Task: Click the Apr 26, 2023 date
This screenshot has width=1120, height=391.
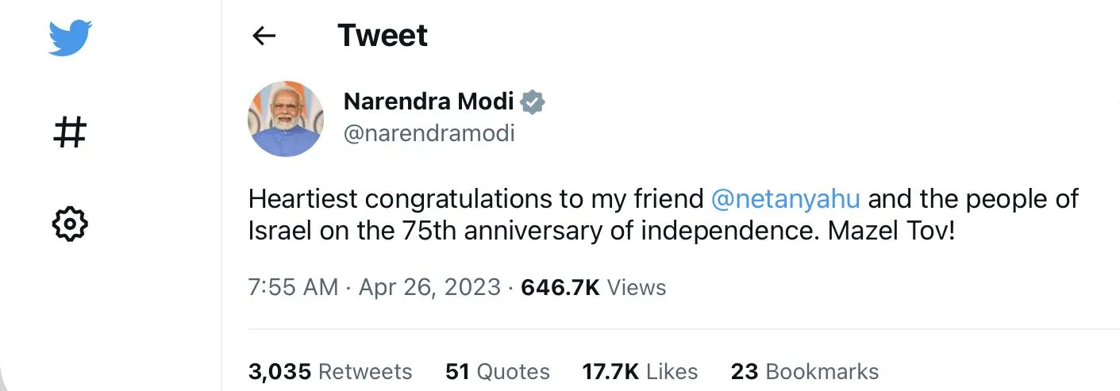Action: [x=429, y=287]
